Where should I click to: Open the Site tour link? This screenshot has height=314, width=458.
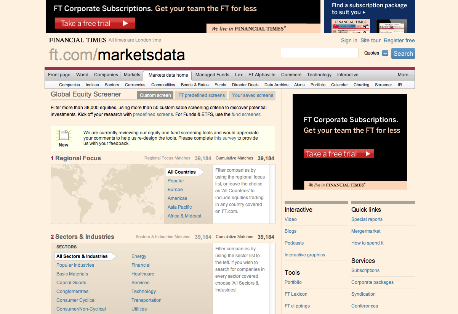(370, 40)
